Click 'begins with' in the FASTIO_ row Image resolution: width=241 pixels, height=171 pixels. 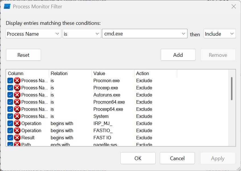point(62,130)
